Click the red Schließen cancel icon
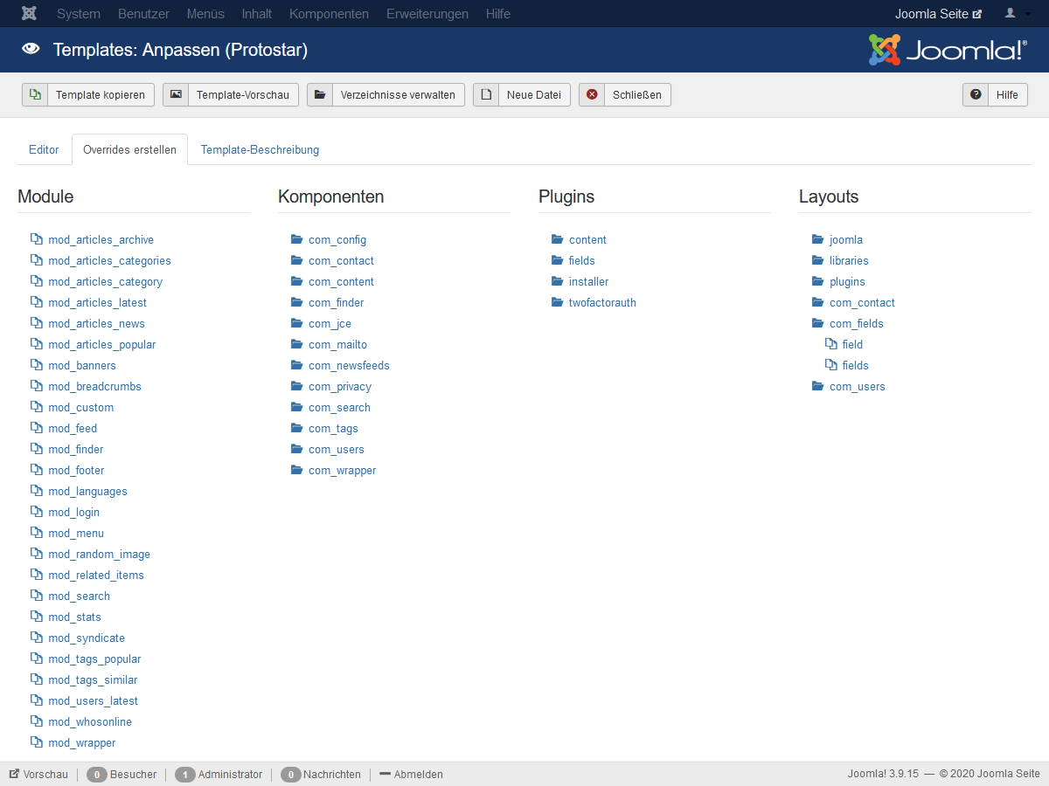The height and width of the screenshot is (786, 1049). 592,94
